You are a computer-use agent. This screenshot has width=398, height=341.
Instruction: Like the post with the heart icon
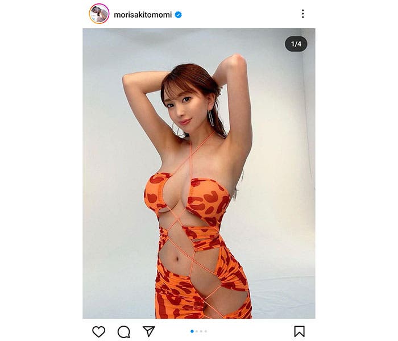98,331
